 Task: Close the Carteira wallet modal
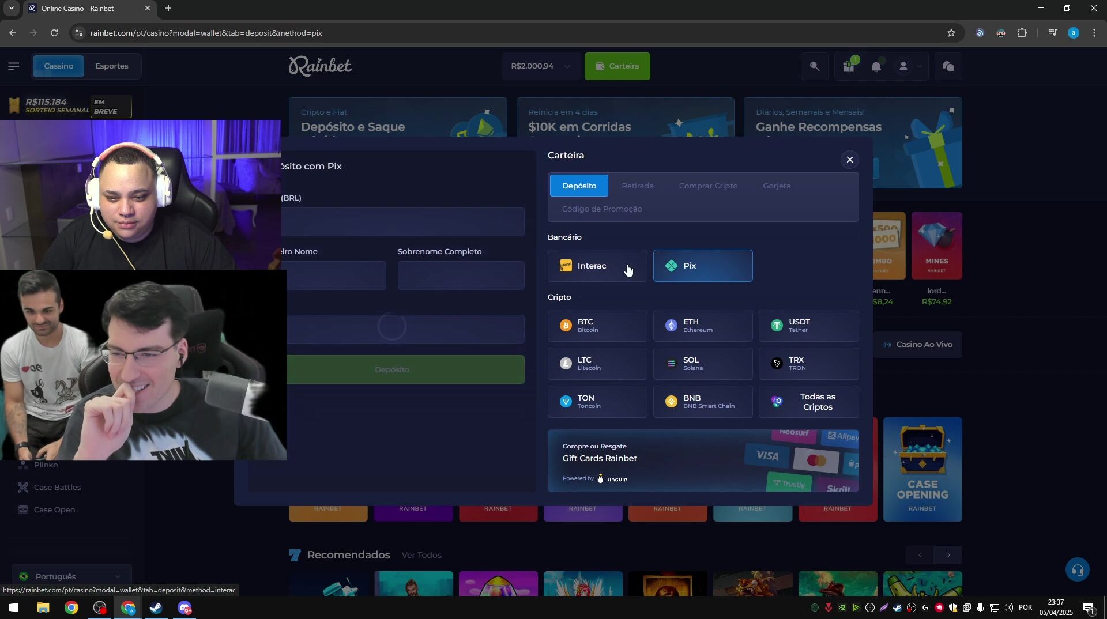click(849, 160)
